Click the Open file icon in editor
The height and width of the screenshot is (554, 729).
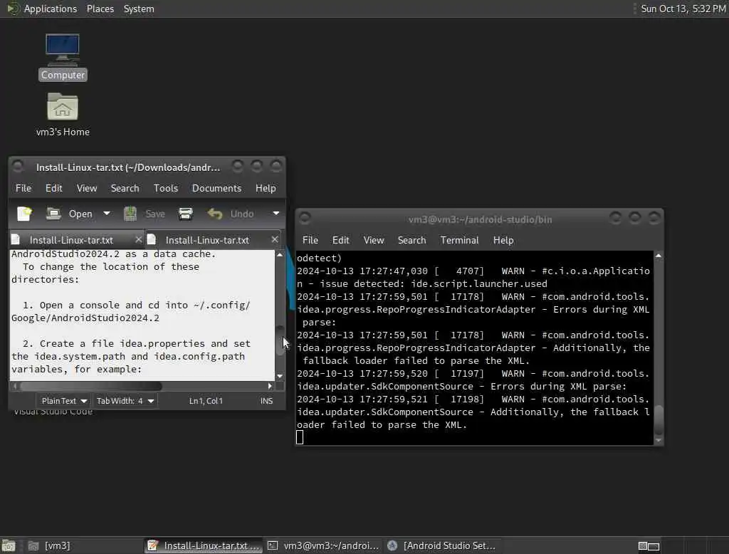pos(53,214)
